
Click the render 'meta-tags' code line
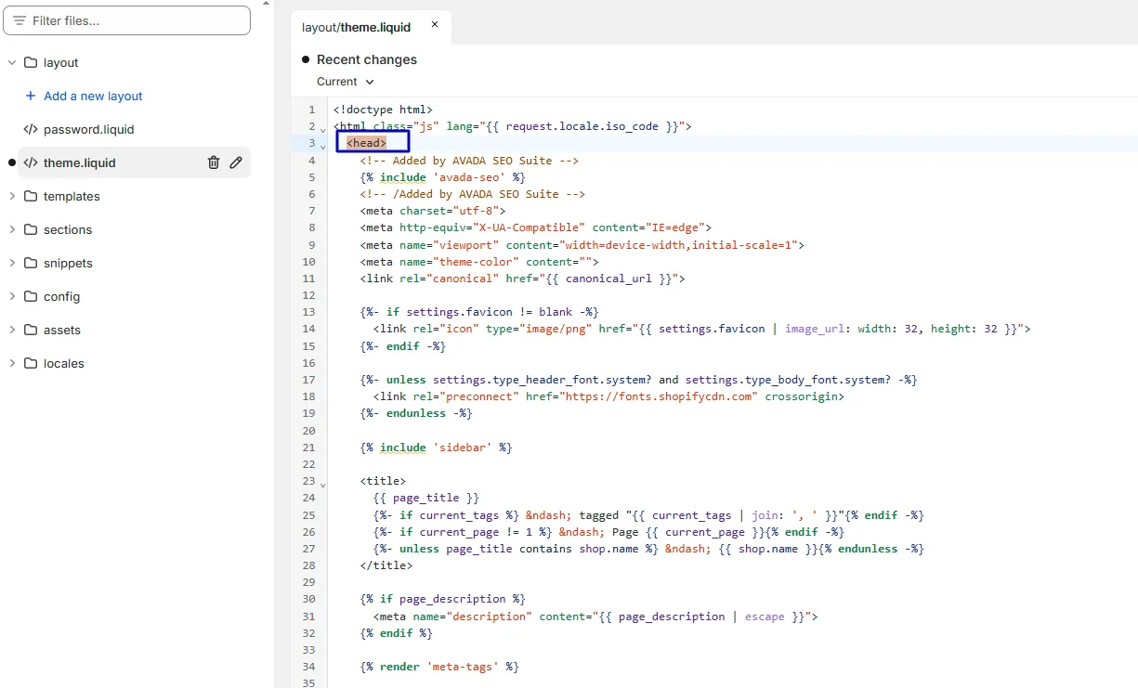tap(439, 667)
